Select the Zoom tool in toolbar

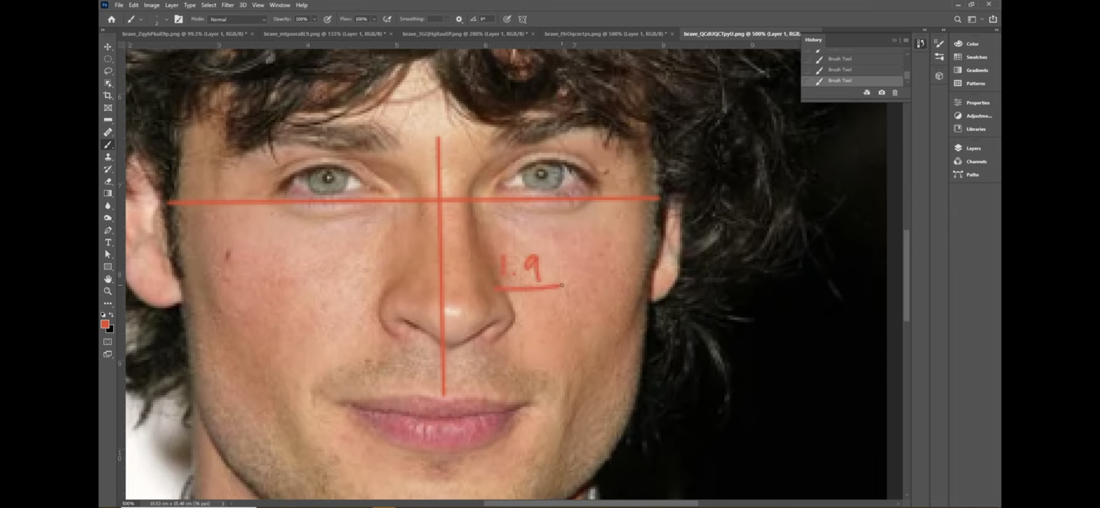tap(107, 291)
